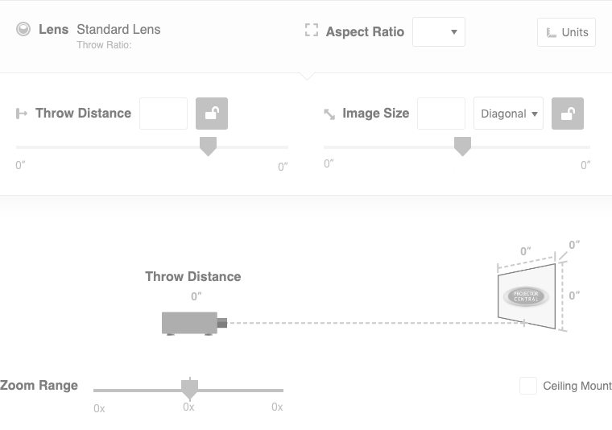Screen dimensions: 612x430
Task: Click the Aspect Ratio frame icon
Action: (312, 30)
